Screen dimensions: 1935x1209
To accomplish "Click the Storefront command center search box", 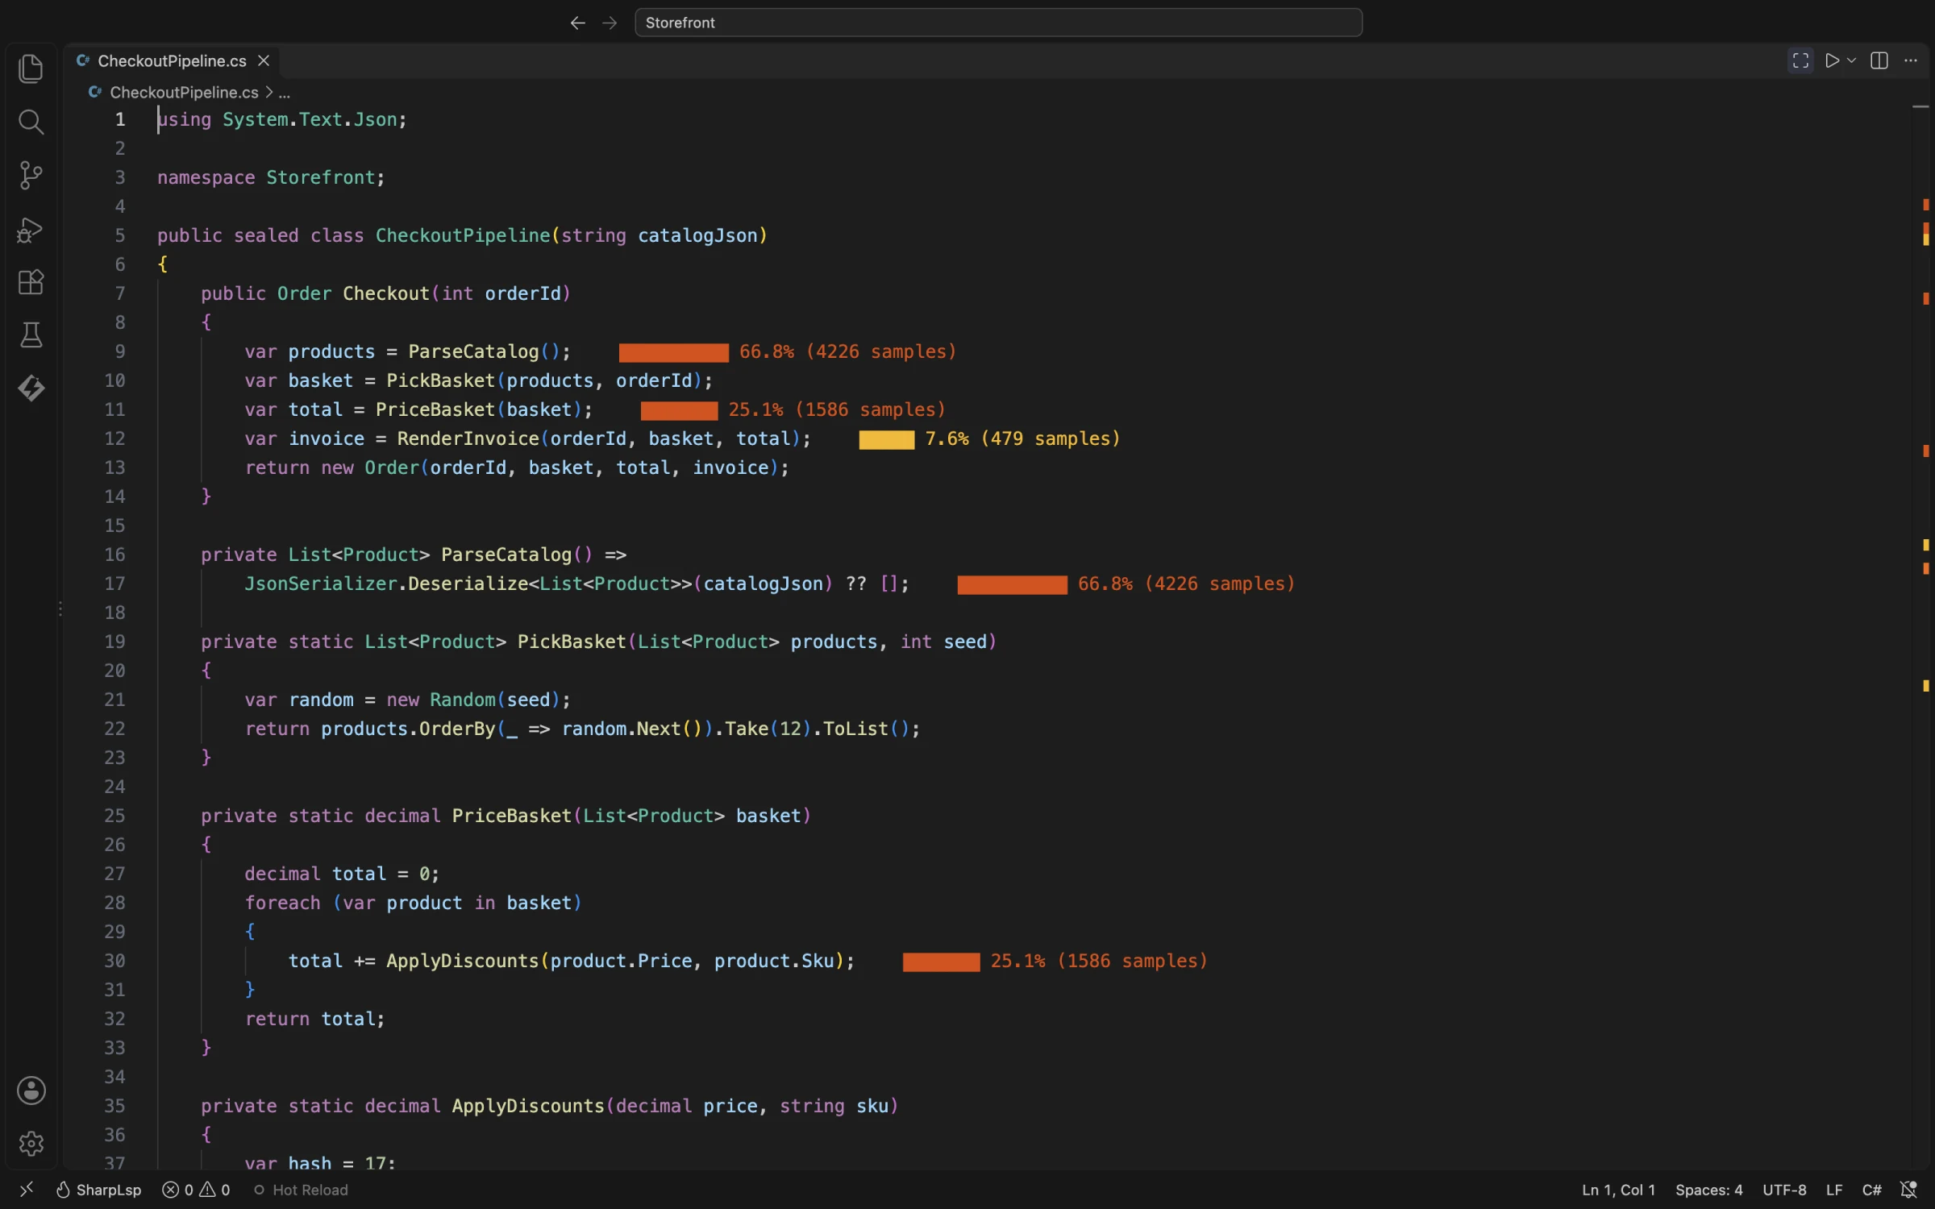I will coord(998,23).
